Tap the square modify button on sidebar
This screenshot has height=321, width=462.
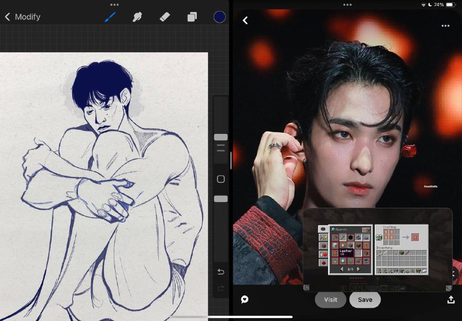click(x=221, y=179)
